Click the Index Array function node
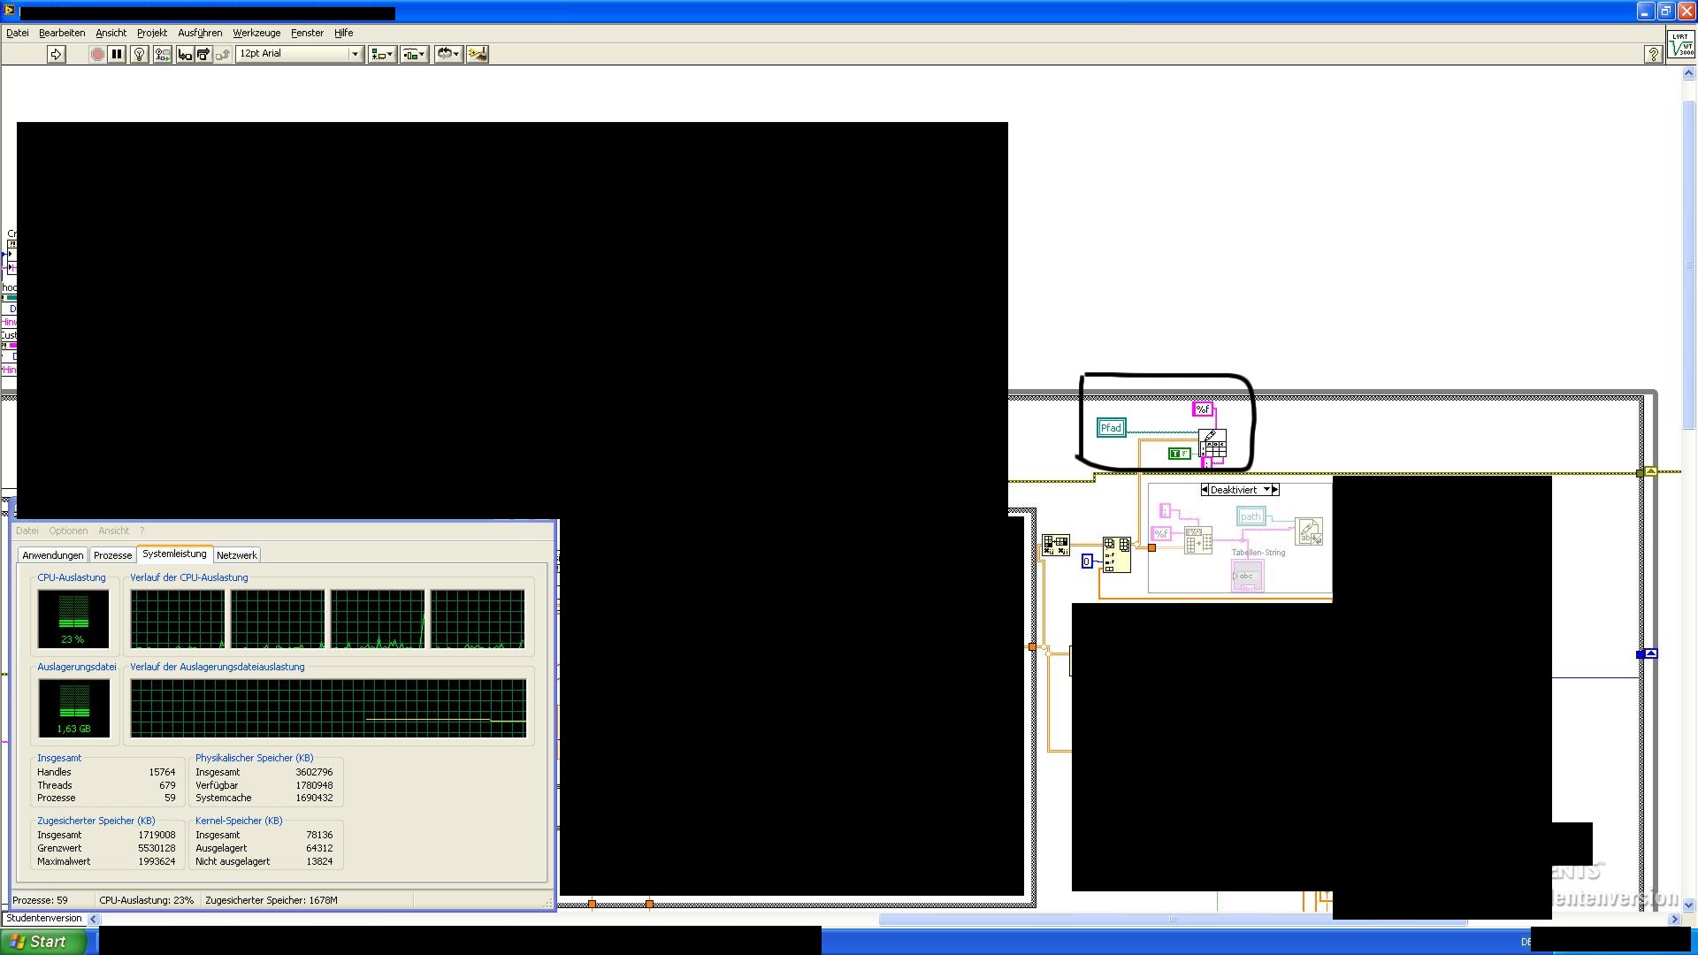This screenshot has height=955, width=1698. click(x=1116, y=554)
